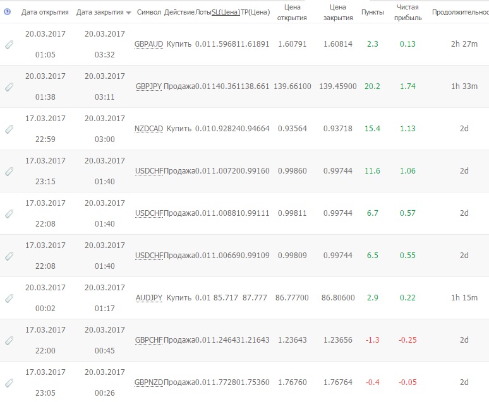This screenshot has height=402, width=489.
Task: Click attachment icon in USDCHF row opened 23:15
Action: 9,172
